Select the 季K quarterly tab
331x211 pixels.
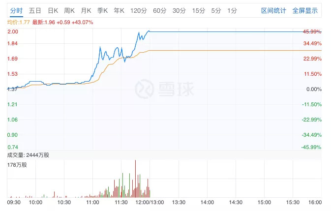(x=102, y=10)
